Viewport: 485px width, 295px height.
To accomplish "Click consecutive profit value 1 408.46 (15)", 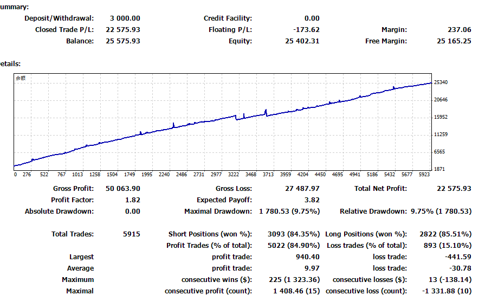I will pos(296,291).
